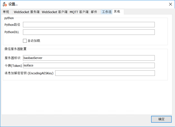Click the 消息加解密密钥 label text
Screen dimensions: 175x127
coord(29,73)
